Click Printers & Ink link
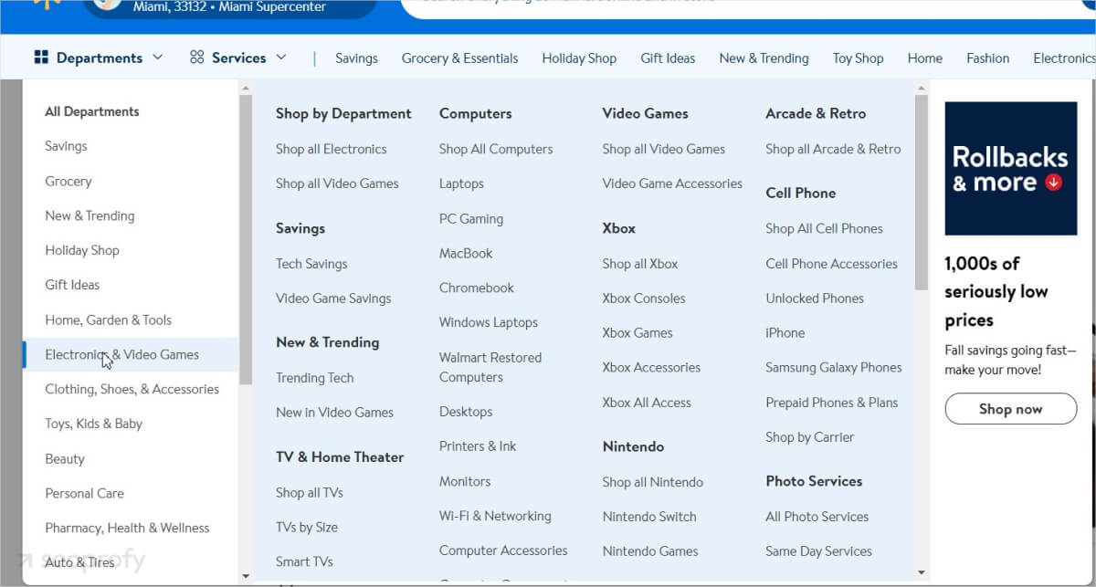1096x587 pixels. point(478,446)
